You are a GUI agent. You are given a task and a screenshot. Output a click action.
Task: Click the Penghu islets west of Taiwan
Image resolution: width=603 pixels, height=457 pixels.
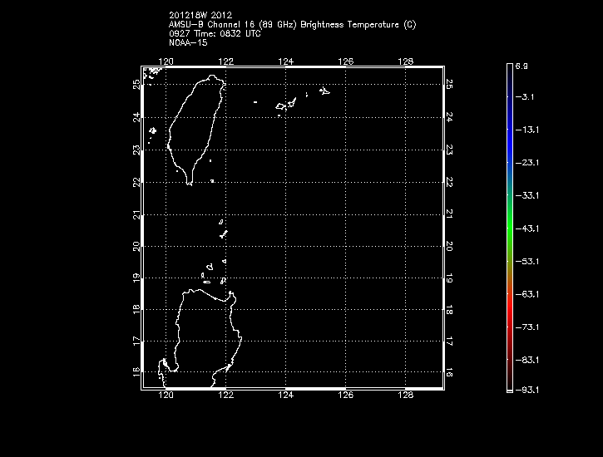coord(152,130)
